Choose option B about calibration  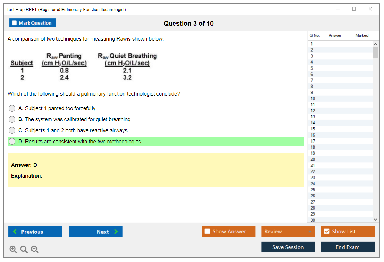pyautogui.click(x=12, y=119)
